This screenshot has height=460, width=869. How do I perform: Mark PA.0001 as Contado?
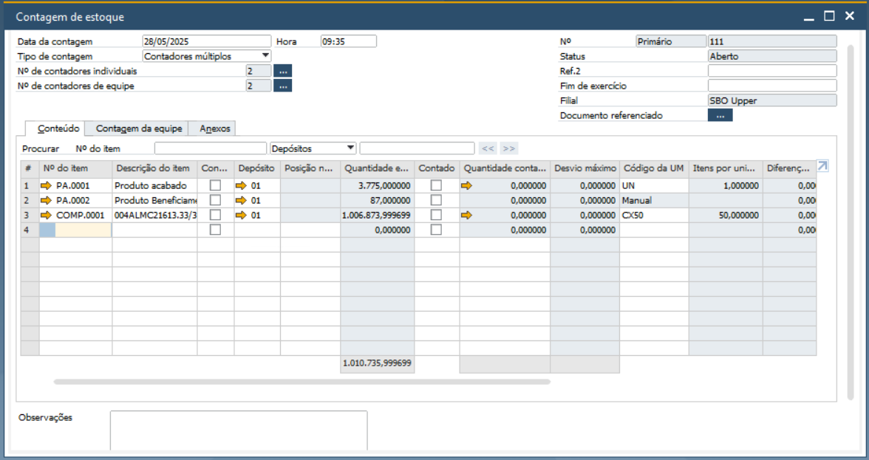tap(436, 185)
